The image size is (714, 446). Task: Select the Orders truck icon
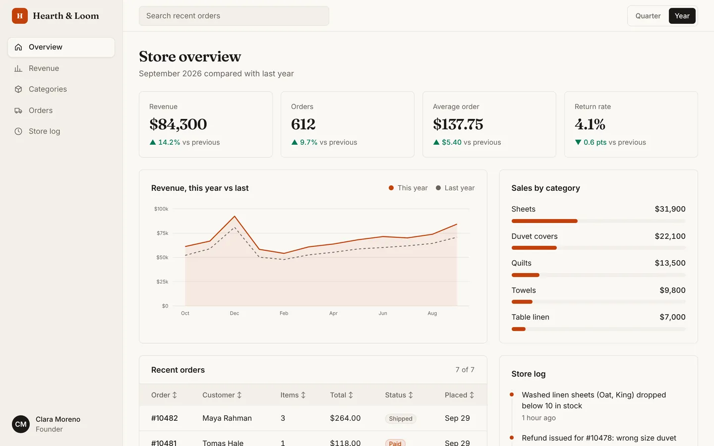pyautogui.click(x=18, y=111)
